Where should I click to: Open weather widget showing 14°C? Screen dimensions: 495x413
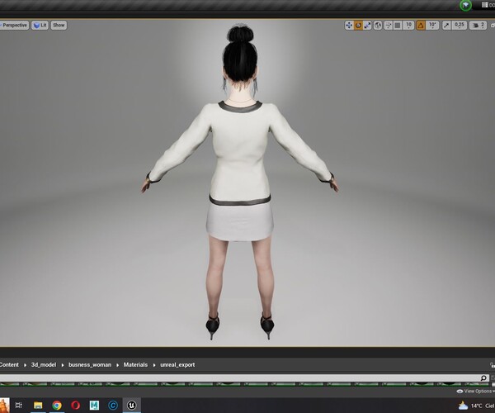[x=476, y=406]
